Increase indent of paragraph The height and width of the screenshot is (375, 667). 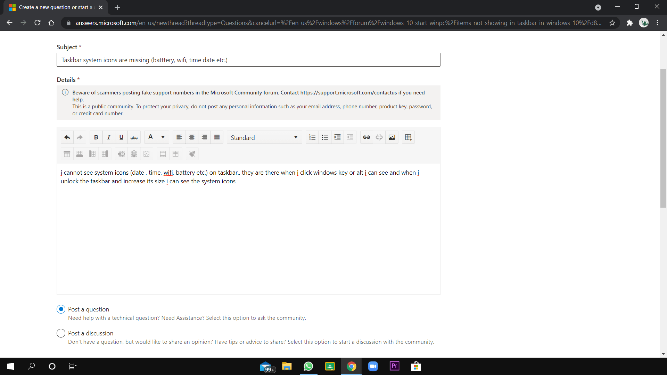pyautogui.click(x=337, y=137)
